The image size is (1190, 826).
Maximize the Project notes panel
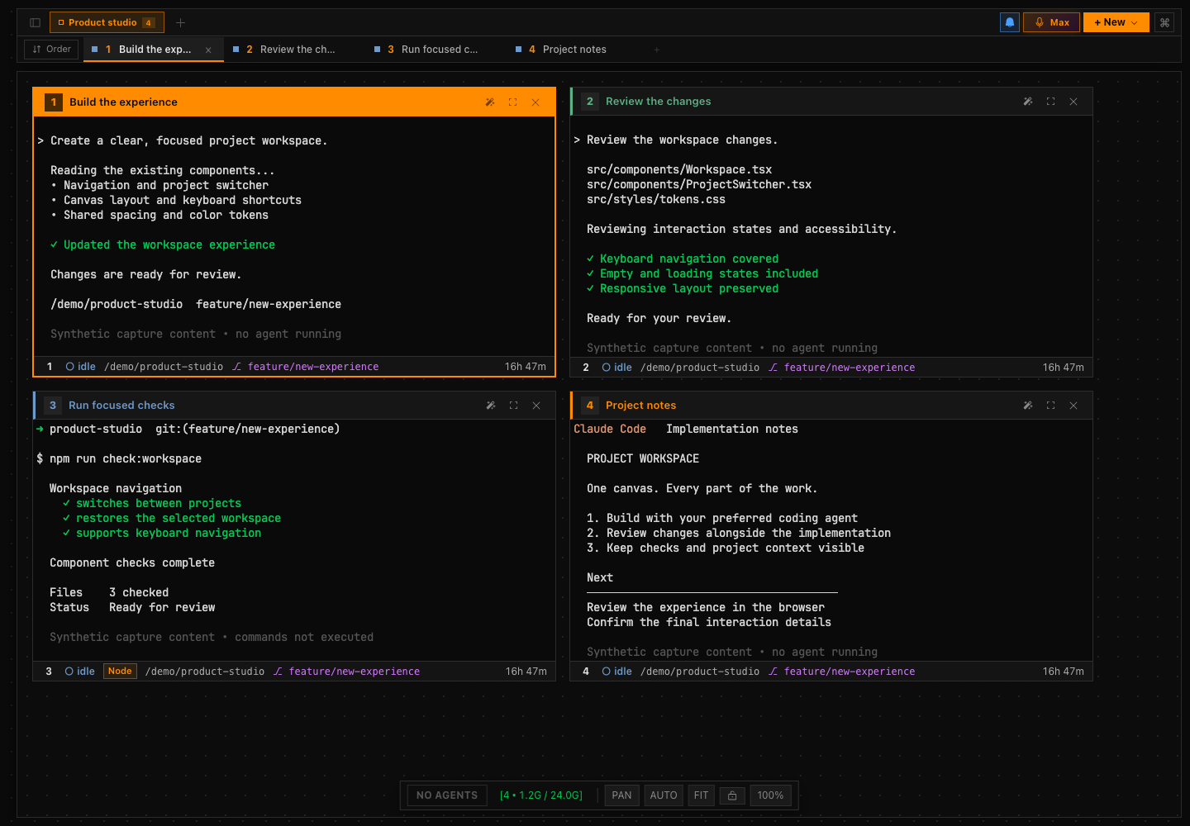coord(1050,406)
